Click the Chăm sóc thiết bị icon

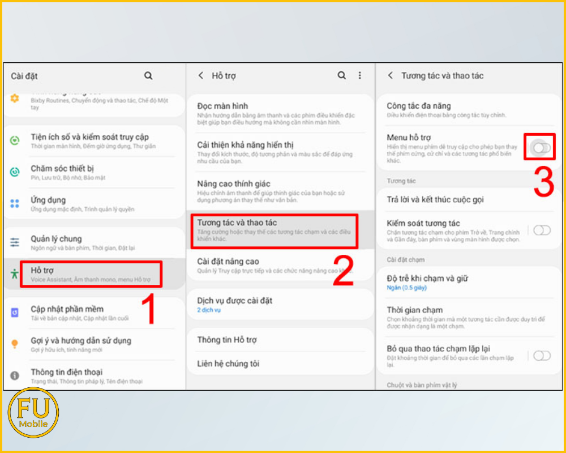pyautogui.click(x=15, y=172)
